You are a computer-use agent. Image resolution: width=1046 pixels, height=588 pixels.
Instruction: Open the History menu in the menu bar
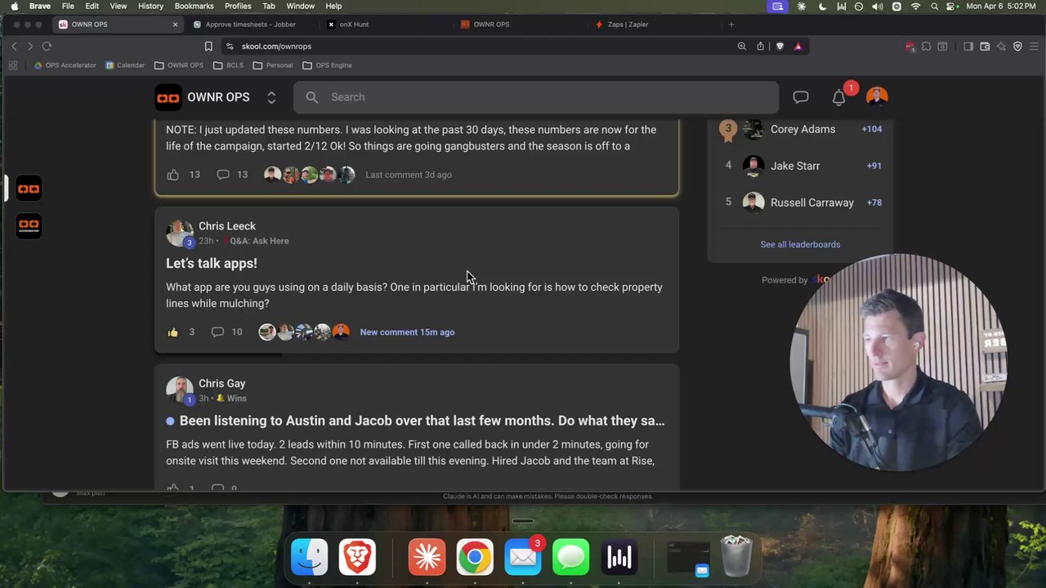(150, 6)
